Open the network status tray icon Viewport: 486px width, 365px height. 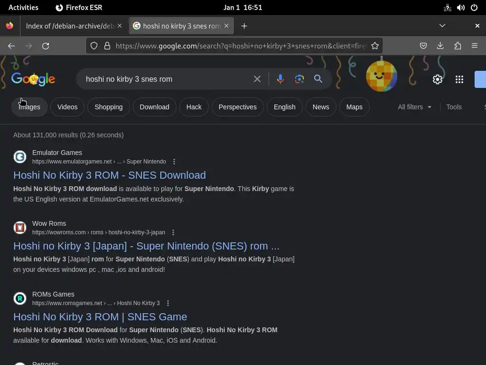tap(447, 8)
